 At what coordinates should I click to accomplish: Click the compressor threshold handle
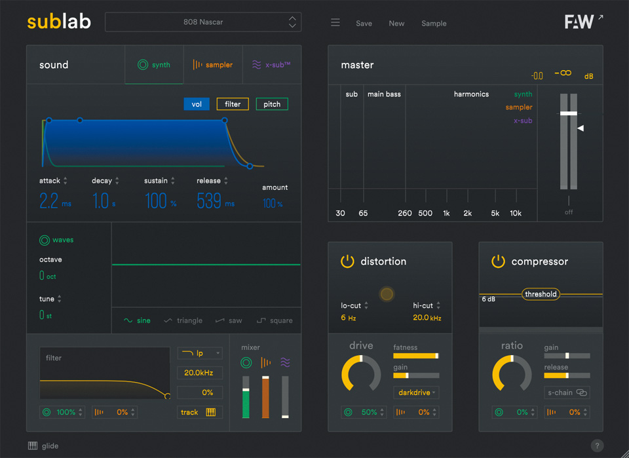(541, 294)
